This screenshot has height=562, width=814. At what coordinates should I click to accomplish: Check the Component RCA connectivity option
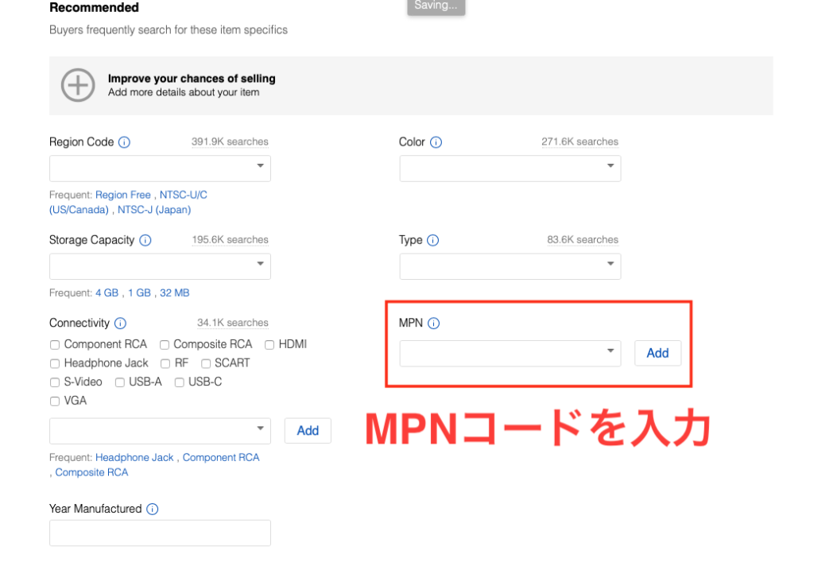[x=54, y=344]
